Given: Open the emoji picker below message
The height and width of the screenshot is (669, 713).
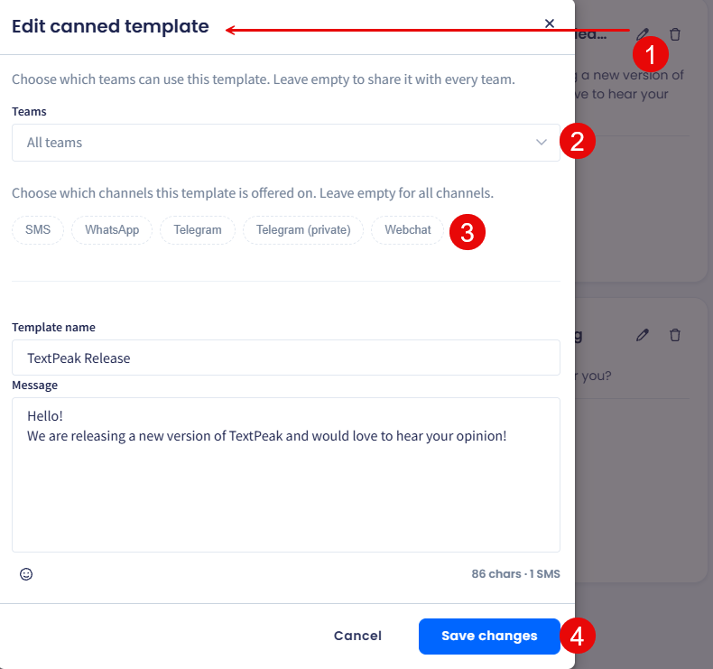Looking at the screenshot, I should click(x=26, y=574).
